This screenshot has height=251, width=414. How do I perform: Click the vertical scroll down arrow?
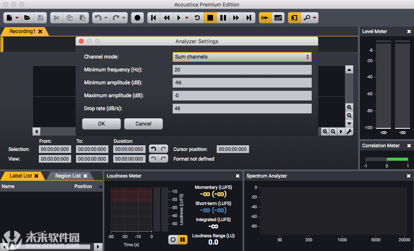click(349, 123)
